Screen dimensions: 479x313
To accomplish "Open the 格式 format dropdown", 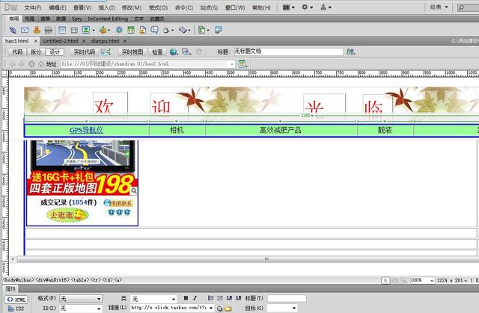I will click(81, 299).
